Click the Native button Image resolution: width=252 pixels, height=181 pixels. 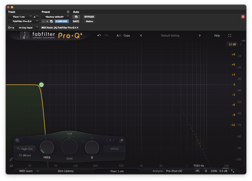[89, 21]
